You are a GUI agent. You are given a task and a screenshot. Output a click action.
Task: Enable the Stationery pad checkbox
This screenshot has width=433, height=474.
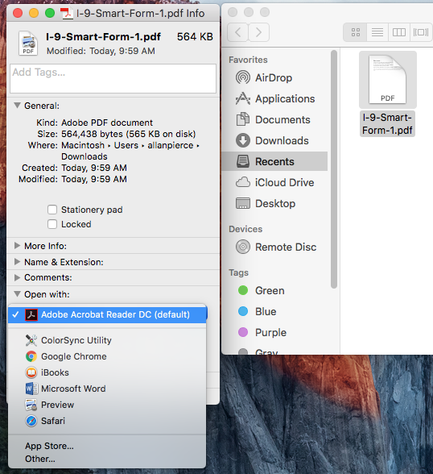point(52,210)
